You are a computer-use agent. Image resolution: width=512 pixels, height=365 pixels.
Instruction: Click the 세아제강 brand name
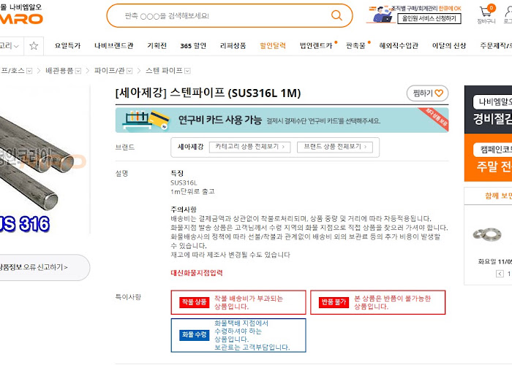(x=190, y=147)
